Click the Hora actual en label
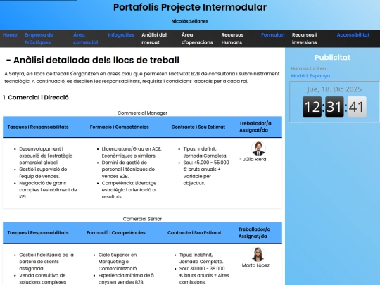 pyautogui.click(x=308, y=68)
